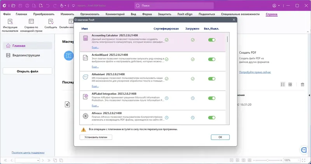
Task: Click the zoom in plus button
Action: click(x=281, y=160)
